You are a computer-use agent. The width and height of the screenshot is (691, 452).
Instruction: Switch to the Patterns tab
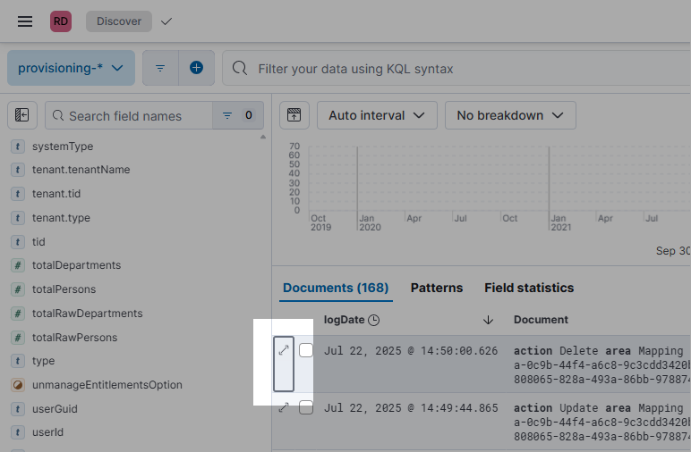pos(437,288)
